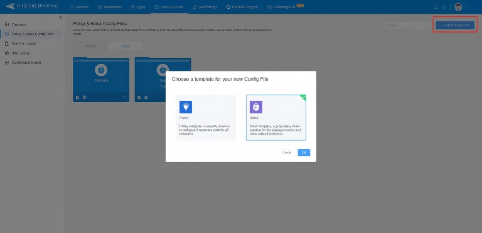Image resolution: width=482 pixels, height=233 pixels.
Task: Open the Remote Support tab
Action: click(x=242, y=7)
